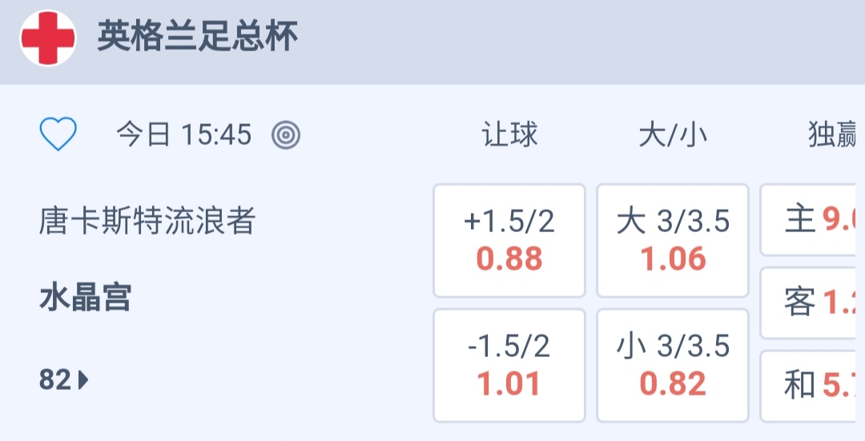Open the 英格兰足总杯 league title
This screenshot has height=441, width=865.
pos(197,38)
